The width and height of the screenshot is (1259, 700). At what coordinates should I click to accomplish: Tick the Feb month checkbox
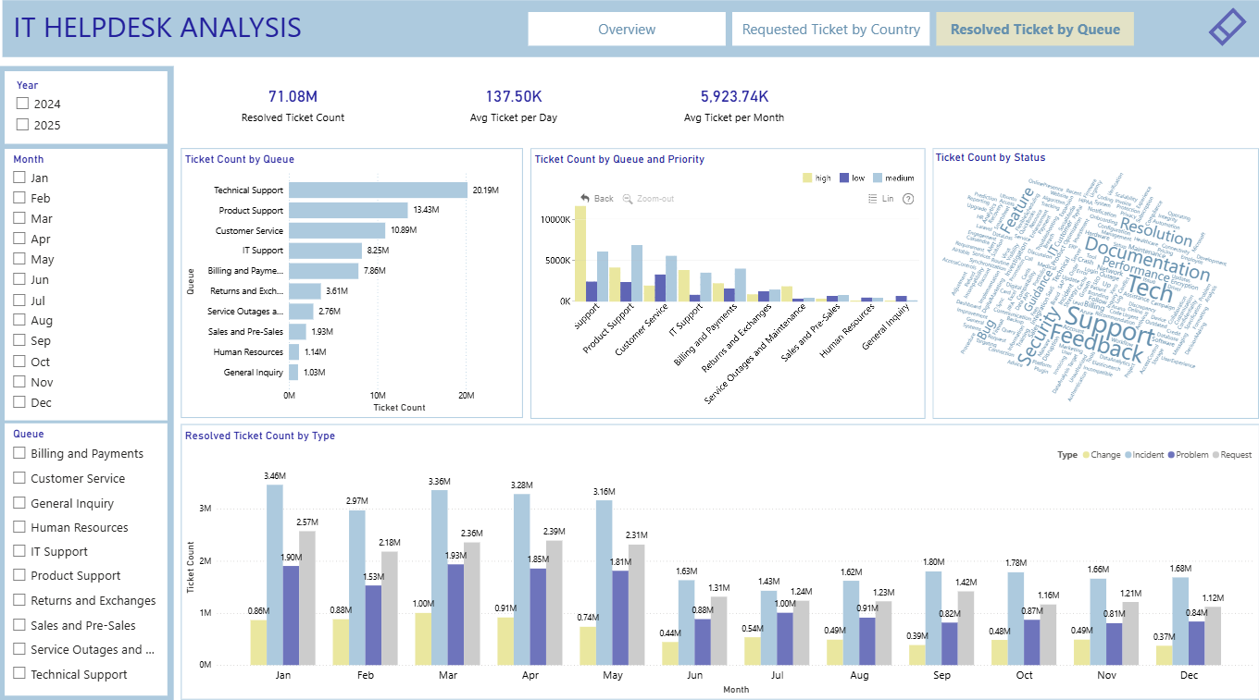[x=19, y=198]
